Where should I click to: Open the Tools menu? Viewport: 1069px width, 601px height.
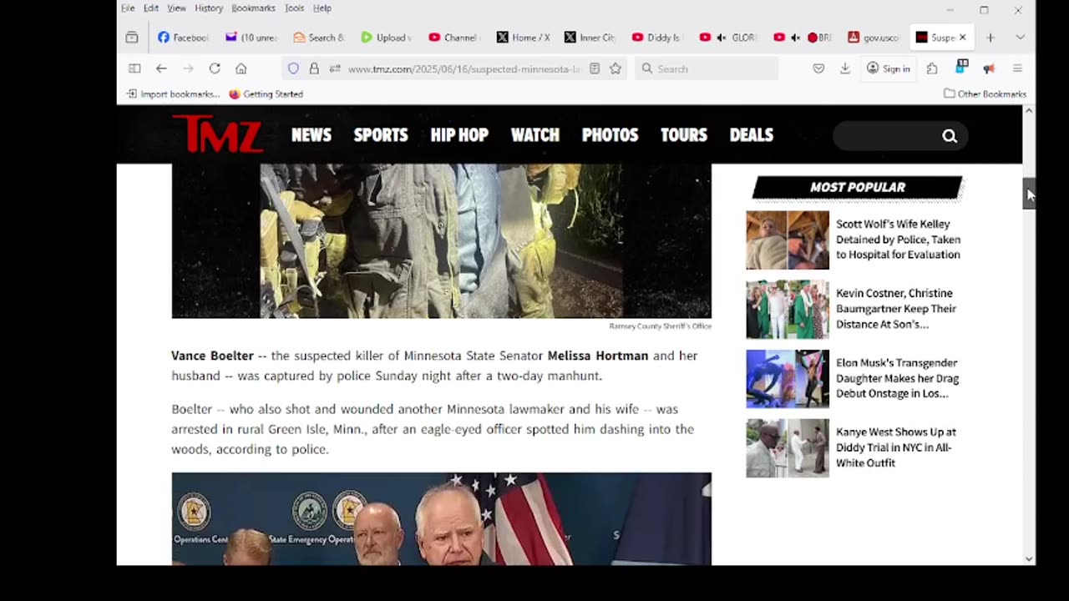(x=294, y=8)
